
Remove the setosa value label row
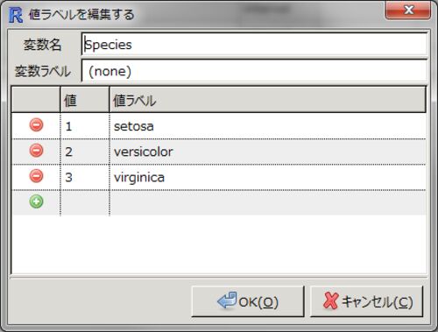pyautogui.click(x=36, y=125)
